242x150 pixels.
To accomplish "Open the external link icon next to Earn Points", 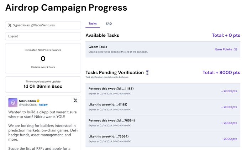I will click(x=235, y=49).
